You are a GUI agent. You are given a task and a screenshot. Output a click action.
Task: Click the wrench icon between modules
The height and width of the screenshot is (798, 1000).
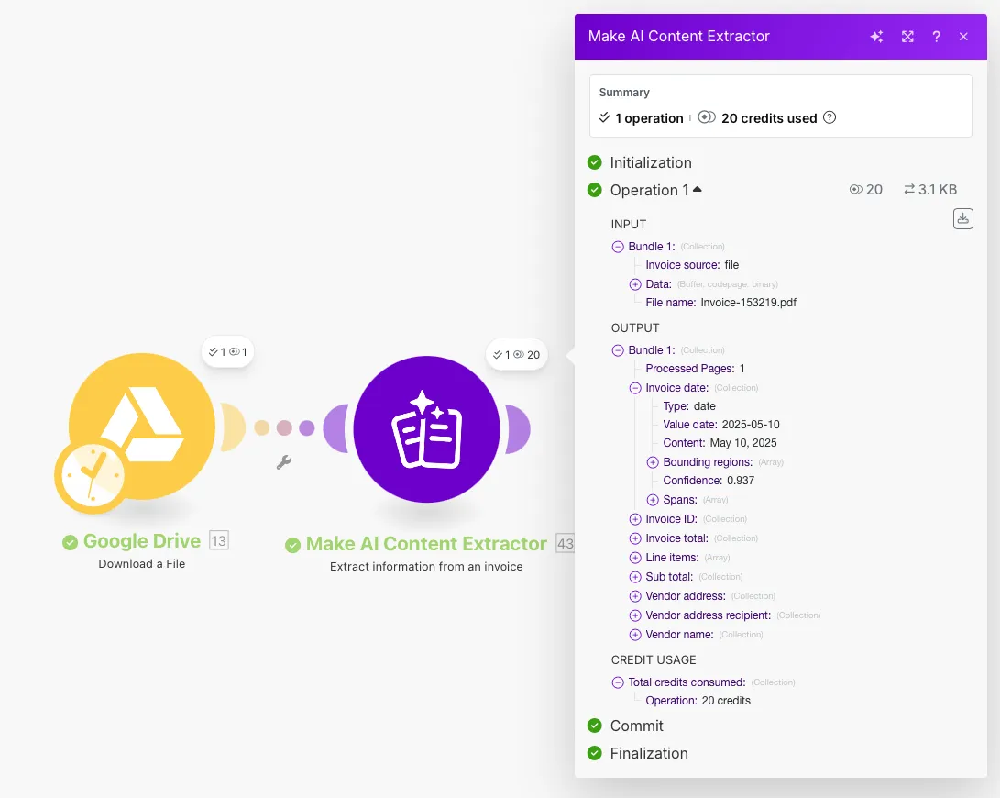pyautogui.click(x=284, y=462)
